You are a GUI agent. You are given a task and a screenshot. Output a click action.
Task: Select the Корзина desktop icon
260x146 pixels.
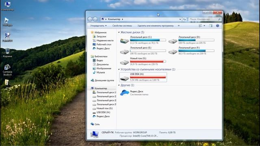(7, 53)
